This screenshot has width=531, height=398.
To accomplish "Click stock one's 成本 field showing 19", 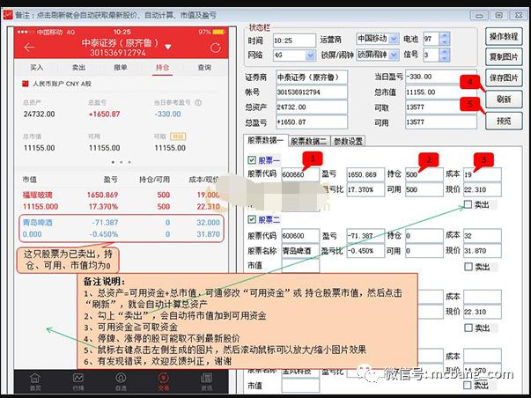I will click(x=483, y=174).
